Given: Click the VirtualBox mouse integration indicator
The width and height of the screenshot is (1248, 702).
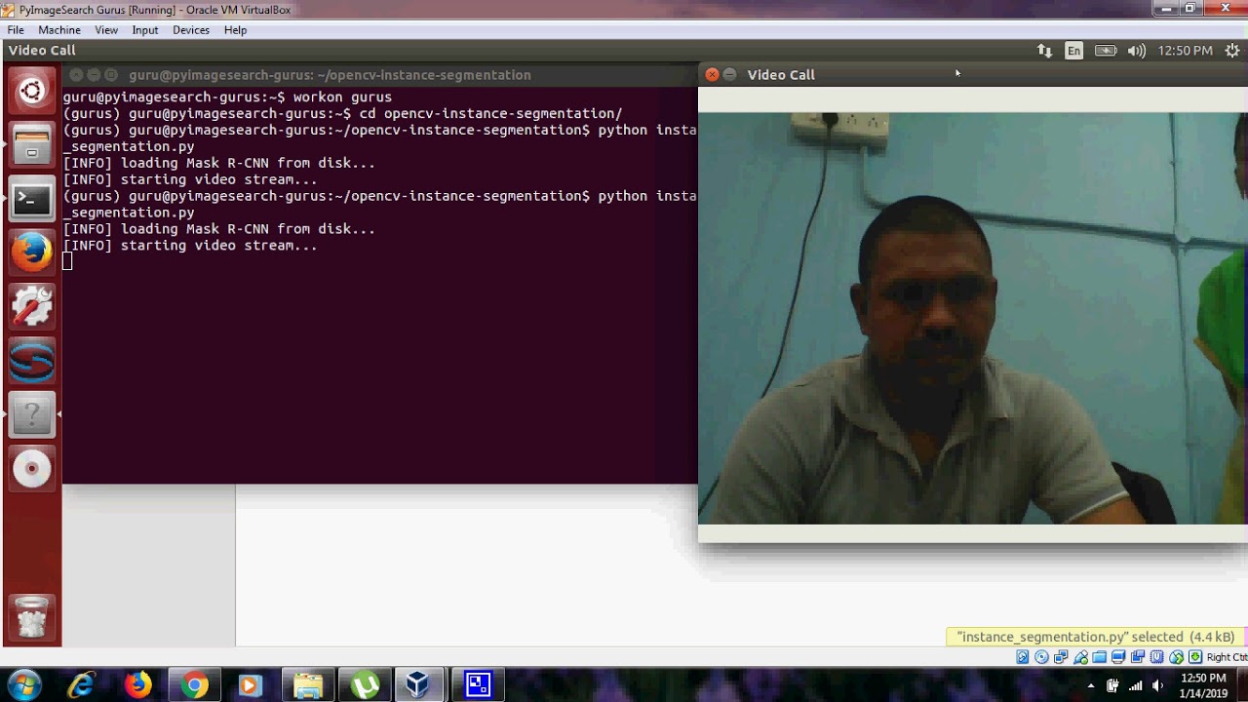Looking at the screenshot, I should pyautogui.click(x=1176, y=657).
